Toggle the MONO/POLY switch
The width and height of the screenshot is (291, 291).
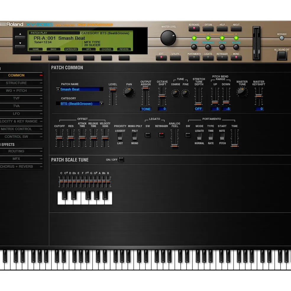[135, 137]
